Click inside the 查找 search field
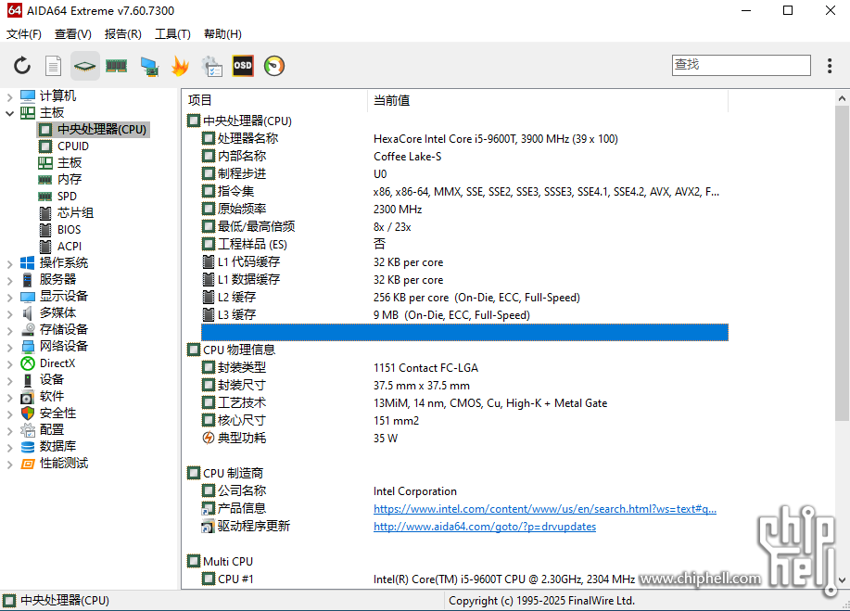Viewport: 850px width, 611px height. tap(741, 65)
